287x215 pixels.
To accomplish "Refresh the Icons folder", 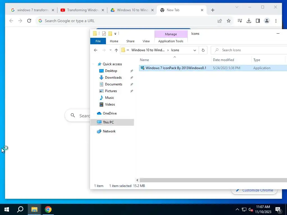I will click(x=203, y=50).
